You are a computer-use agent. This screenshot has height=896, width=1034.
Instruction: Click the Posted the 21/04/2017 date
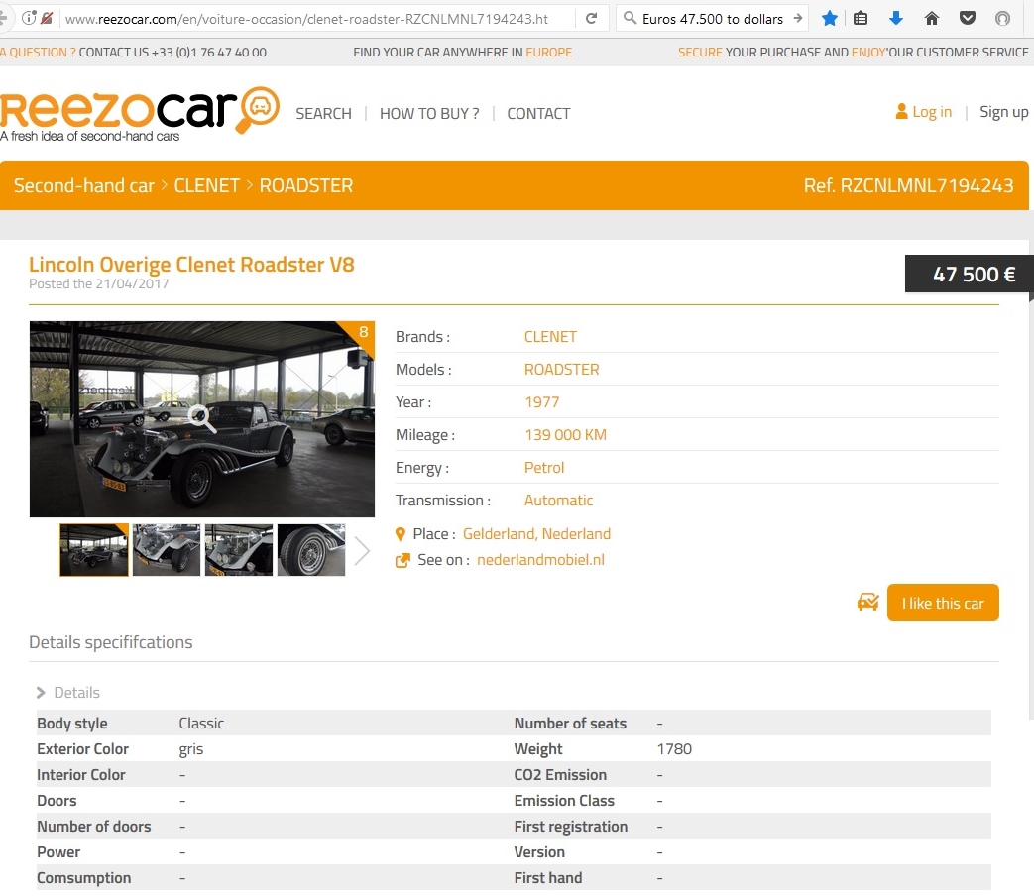coord(99,284)
